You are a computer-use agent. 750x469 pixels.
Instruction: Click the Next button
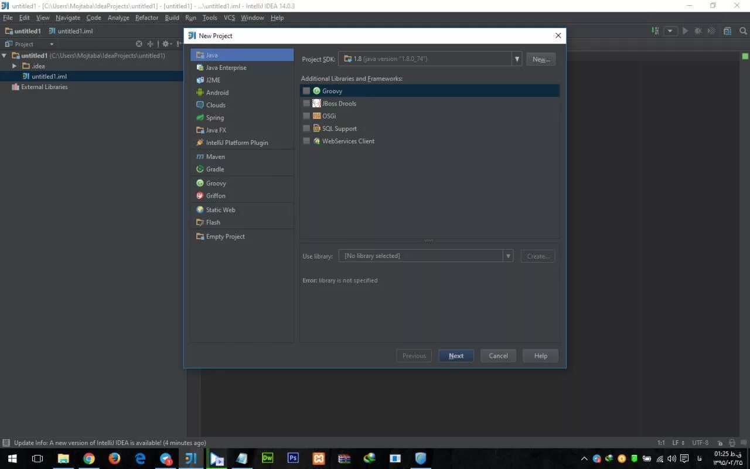(x=456, y=356)
